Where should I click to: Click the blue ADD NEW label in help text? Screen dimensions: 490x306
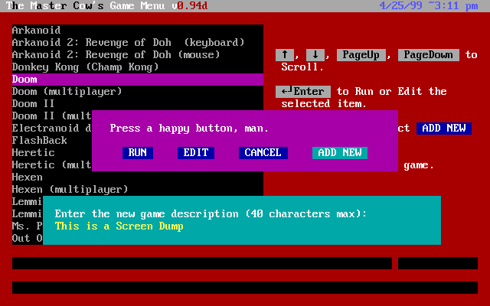(444, 129)
